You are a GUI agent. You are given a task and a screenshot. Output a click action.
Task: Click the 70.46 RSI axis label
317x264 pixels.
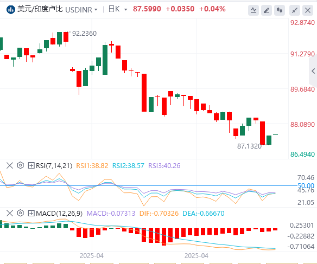(306, 178)
